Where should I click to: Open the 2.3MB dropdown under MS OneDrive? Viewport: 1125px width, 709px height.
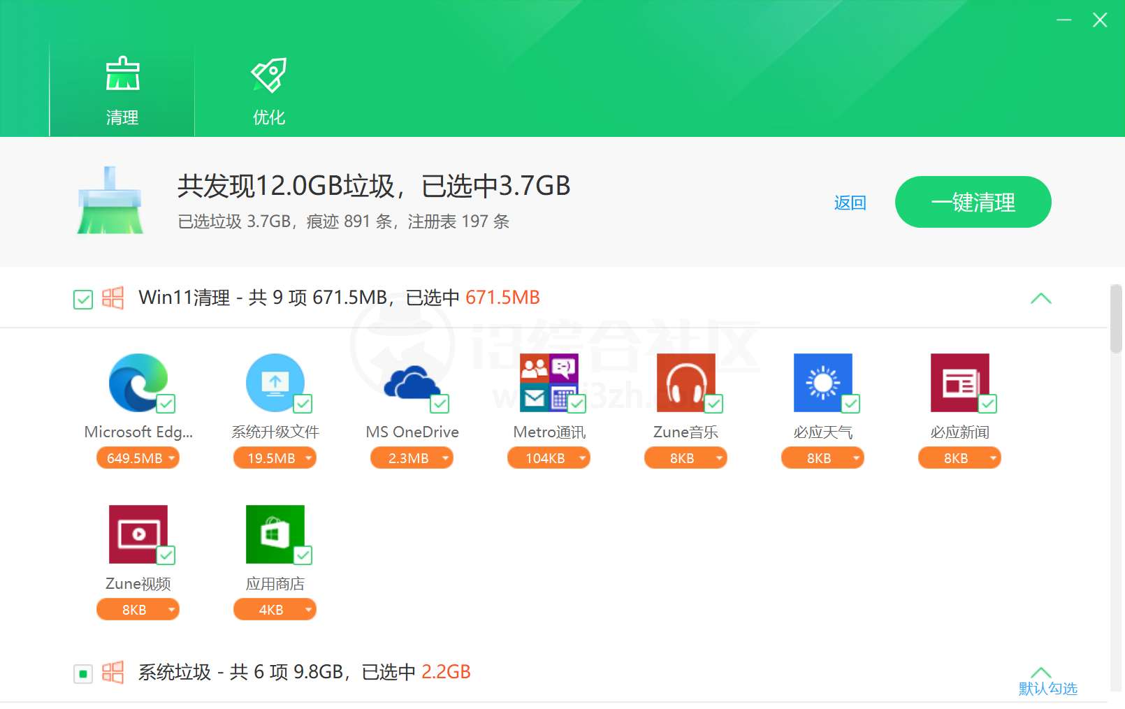point(412,458)
